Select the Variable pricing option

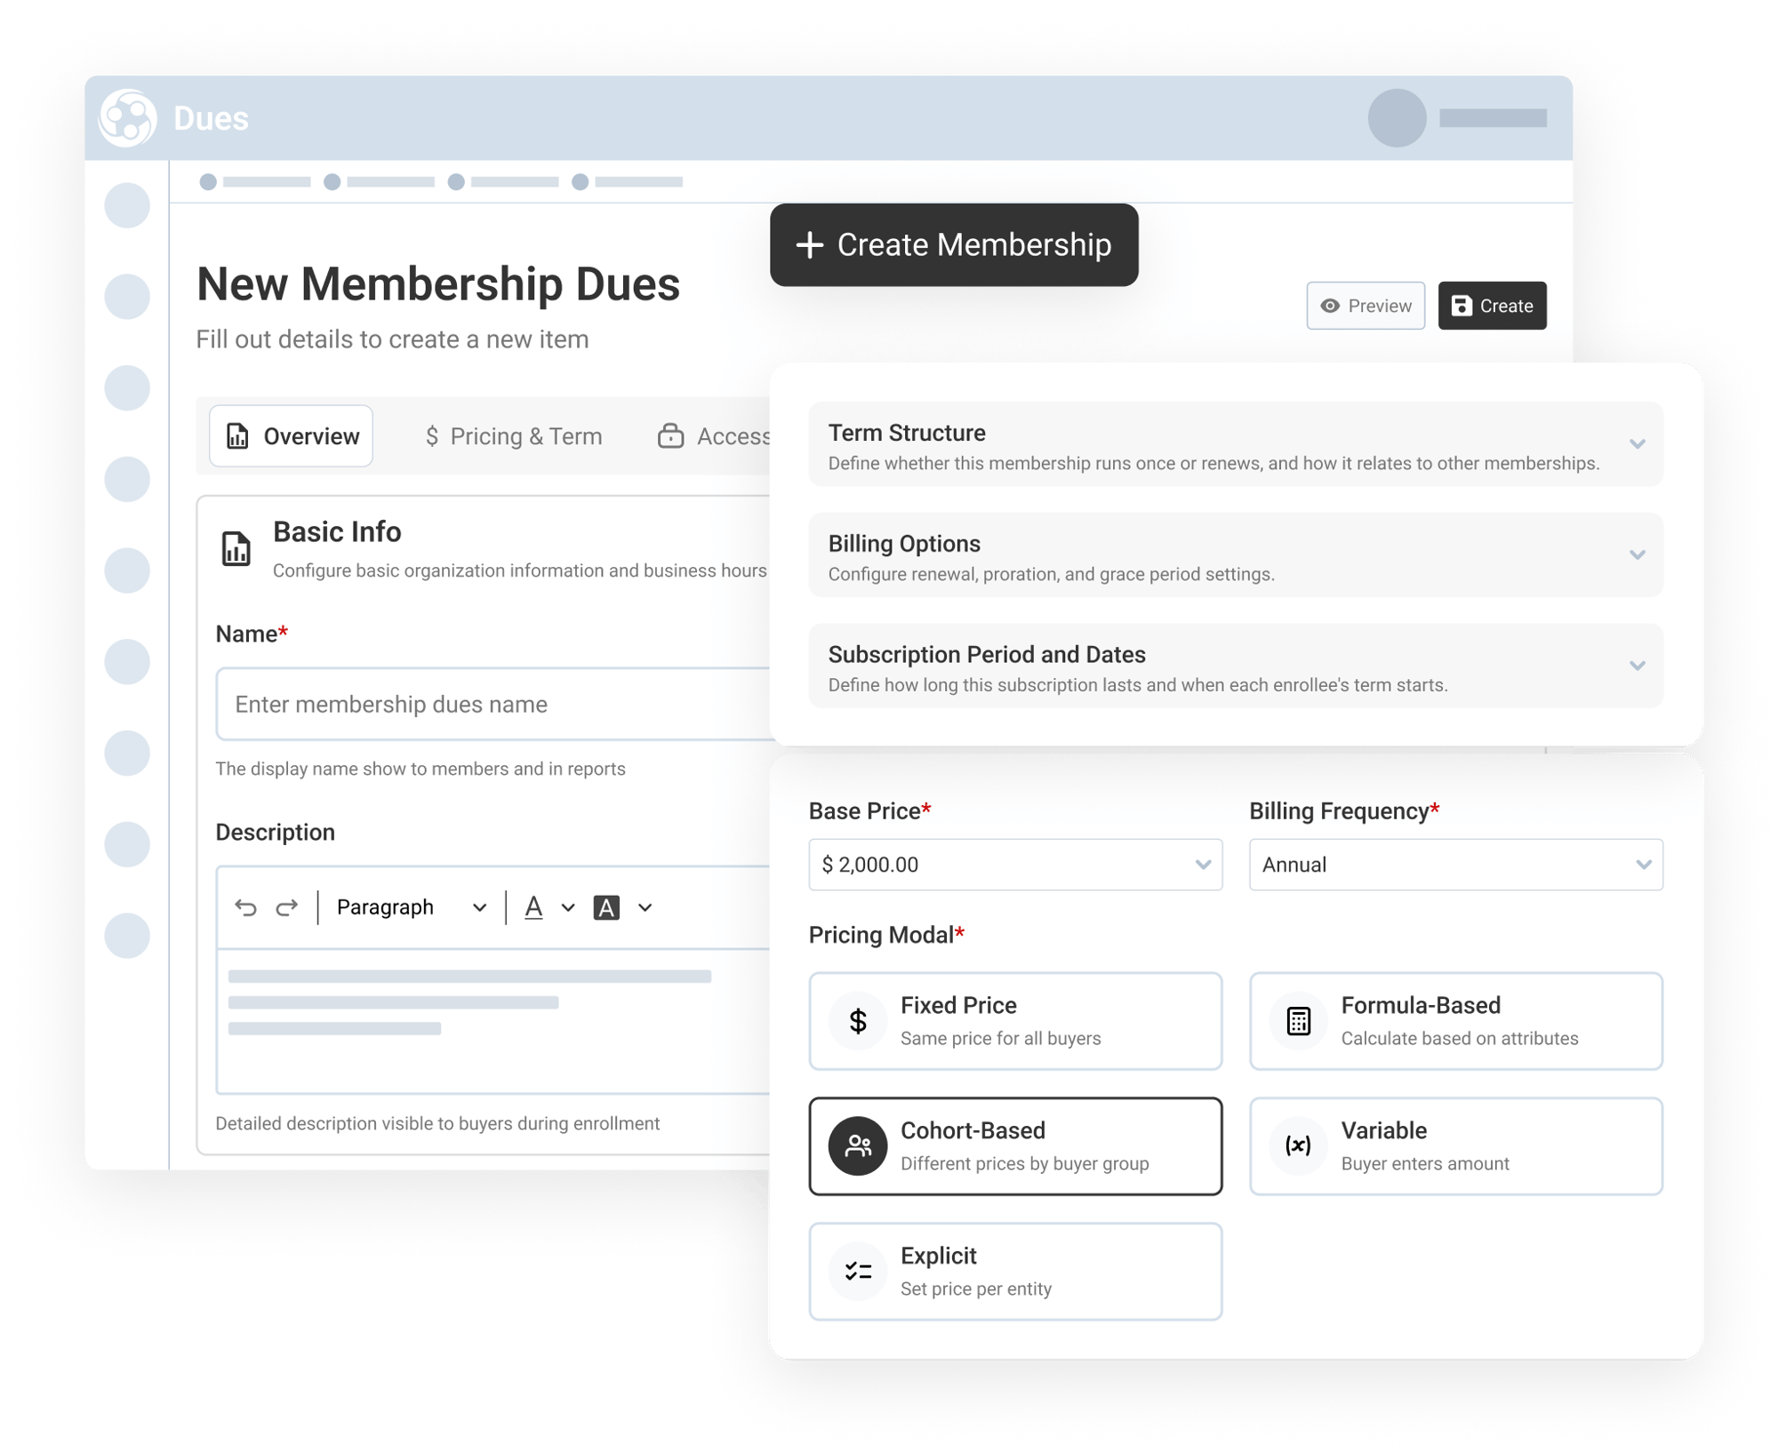point(1455,1146)
